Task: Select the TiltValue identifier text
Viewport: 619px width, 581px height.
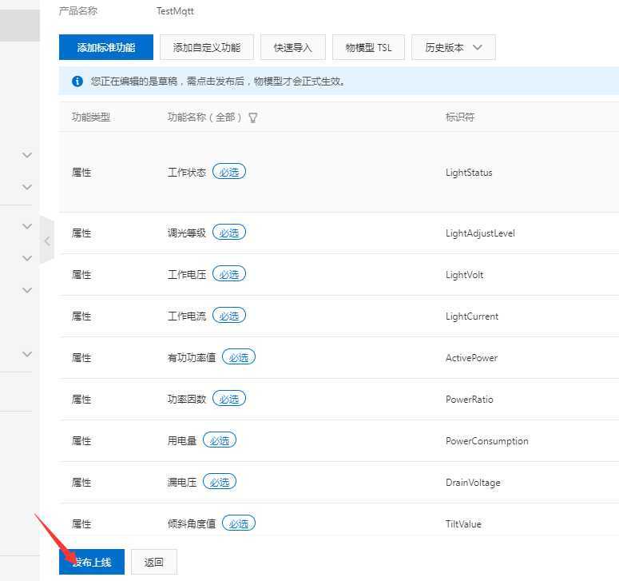Action: 463,524
